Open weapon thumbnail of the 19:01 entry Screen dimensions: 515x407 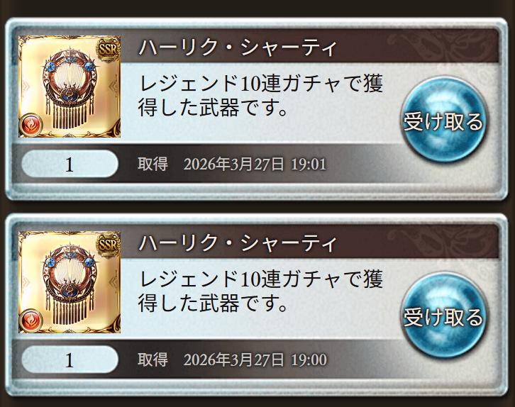point(70,87)
